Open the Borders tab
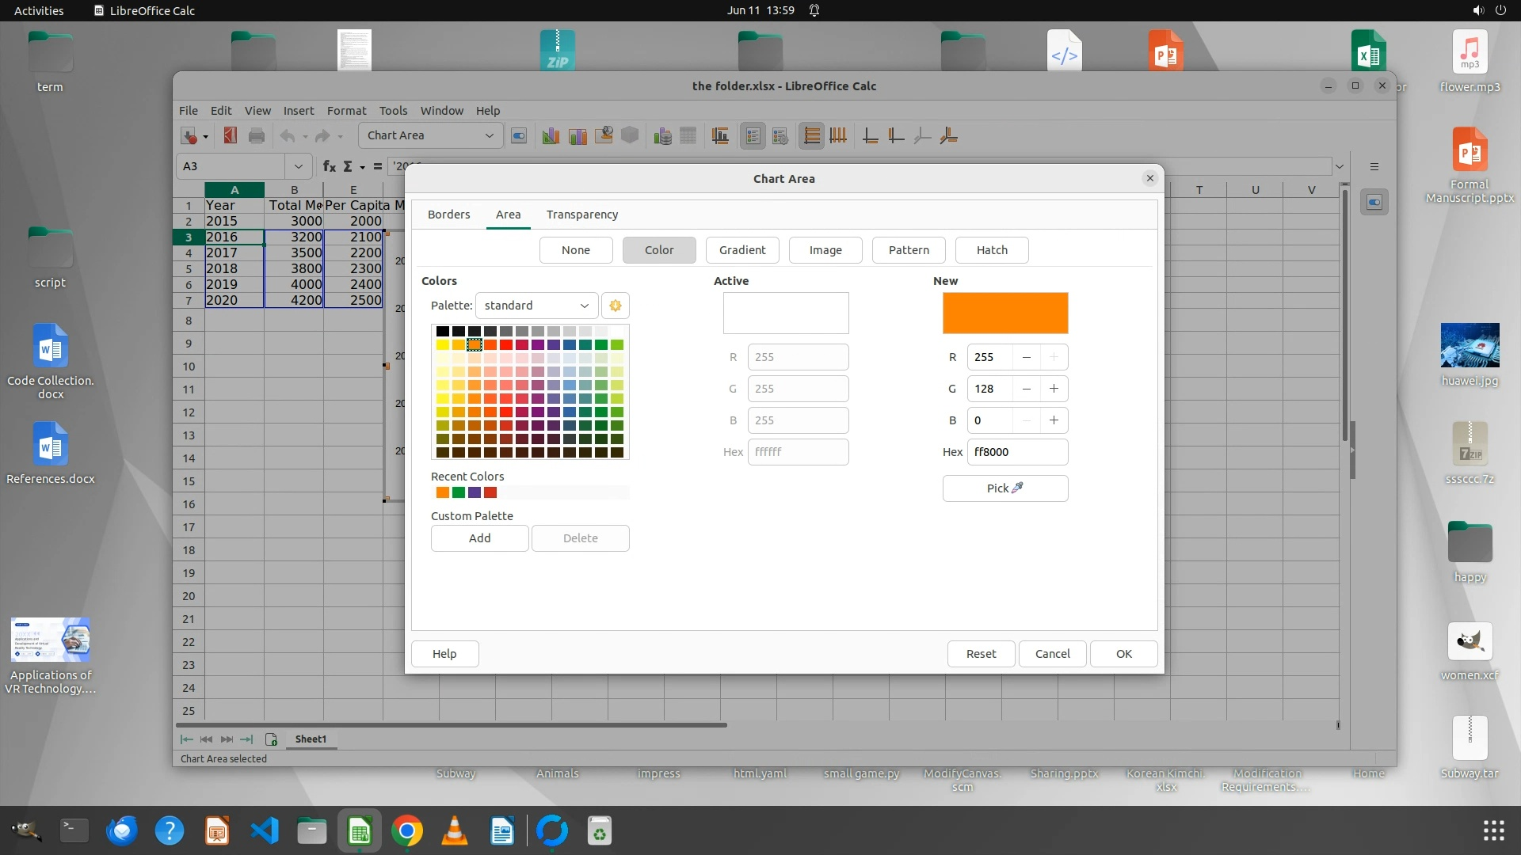Image resolution: width=1521 pixels, height=855 pixels. point(448,215)
